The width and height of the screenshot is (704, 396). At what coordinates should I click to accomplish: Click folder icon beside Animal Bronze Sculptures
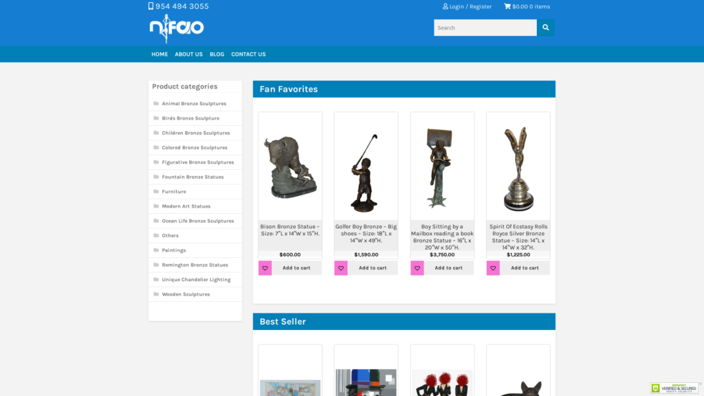pyautogui.click(x=156, y=103)
